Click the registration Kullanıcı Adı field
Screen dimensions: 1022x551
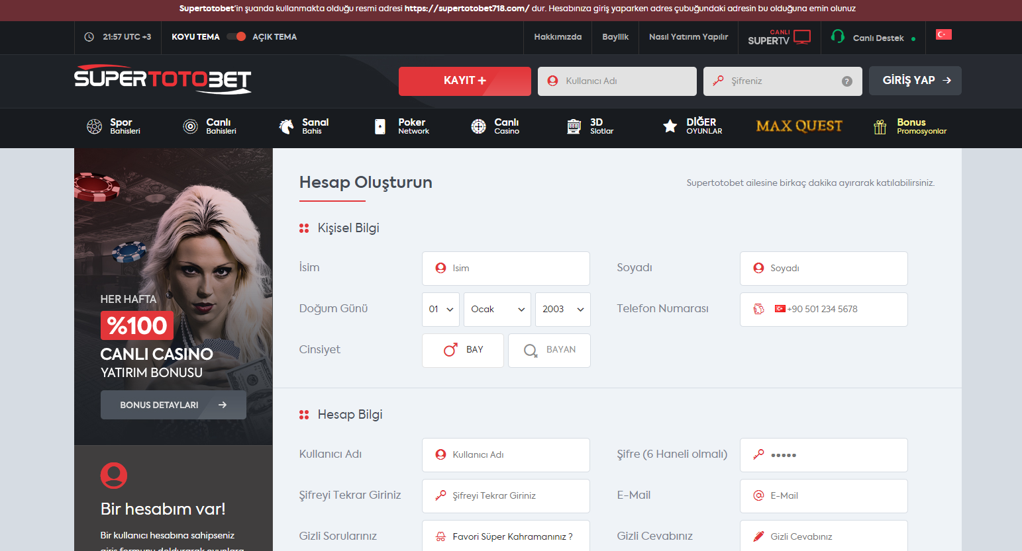click(506, 455)
